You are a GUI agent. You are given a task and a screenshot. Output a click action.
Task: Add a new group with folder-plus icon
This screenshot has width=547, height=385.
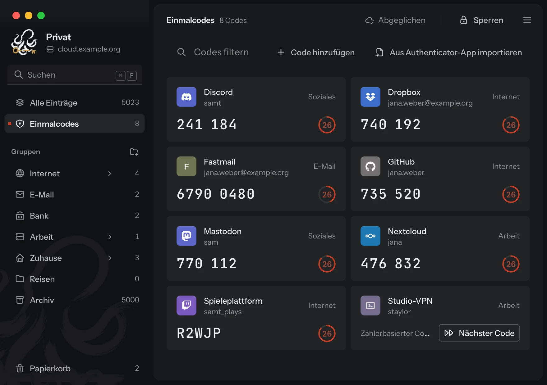tap(134, 152)
